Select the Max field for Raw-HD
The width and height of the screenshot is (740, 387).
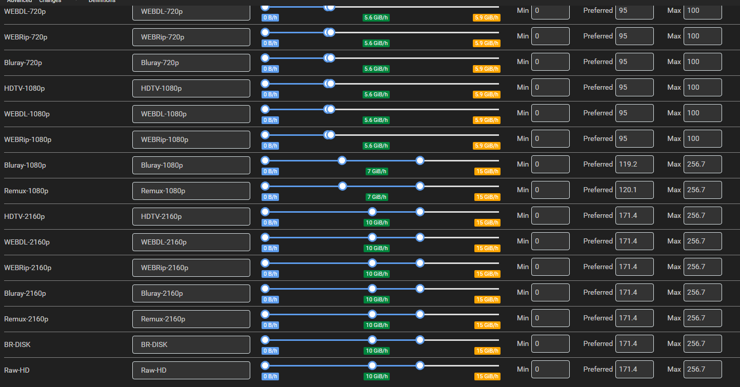[703, 370]
